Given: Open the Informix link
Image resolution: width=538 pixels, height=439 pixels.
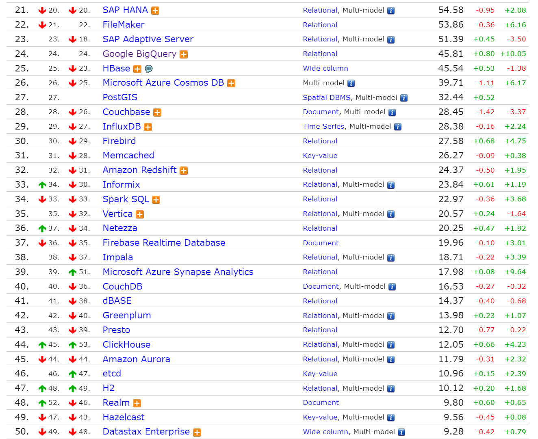Looking at the screenshot, I should tap(121, 185).
